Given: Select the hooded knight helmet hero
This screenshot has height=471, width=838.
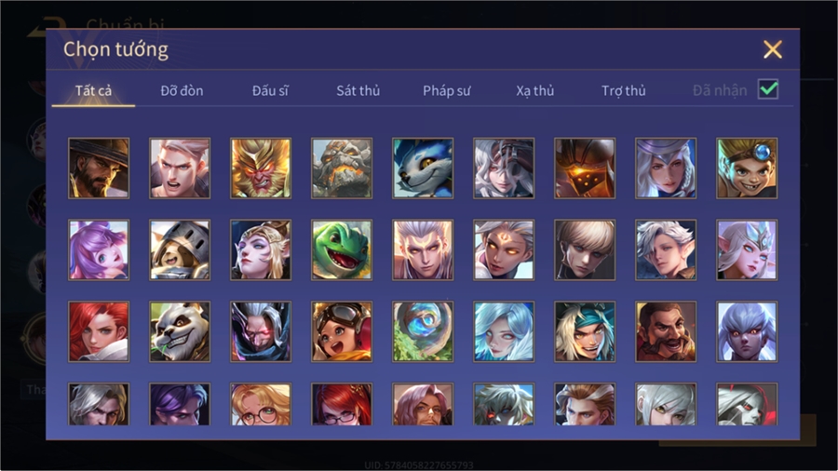Looking at the screenshot, I should pyautogui.click(x=180, y=249).
